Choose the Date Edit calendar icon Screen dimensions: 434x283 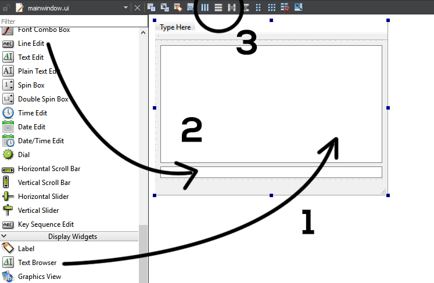[8, 126]
